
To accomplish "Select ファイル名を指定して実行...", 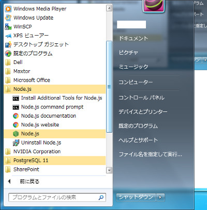I will point(150,154).
